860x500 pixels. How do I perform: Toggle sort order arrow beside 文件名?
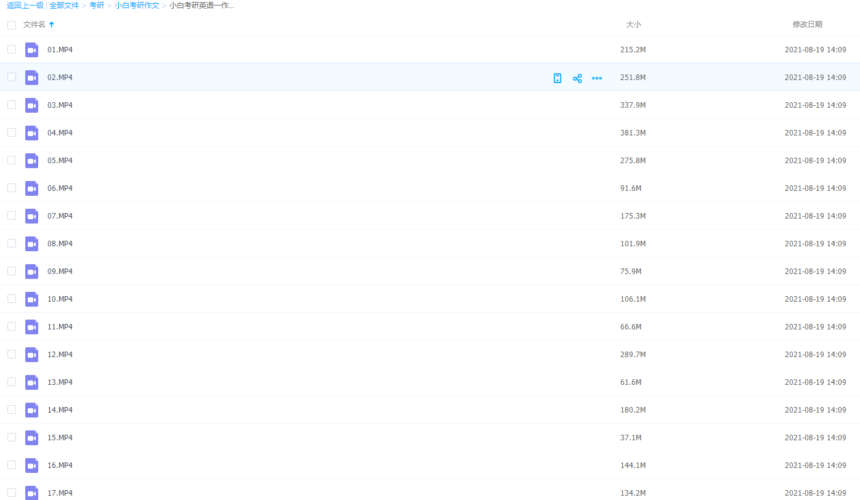[52, 25]
